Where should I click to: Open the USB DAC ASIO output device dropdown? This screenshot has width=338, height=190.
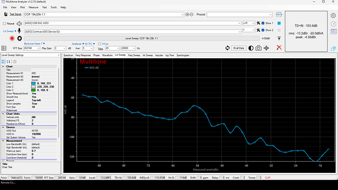(x=239, y=23)
